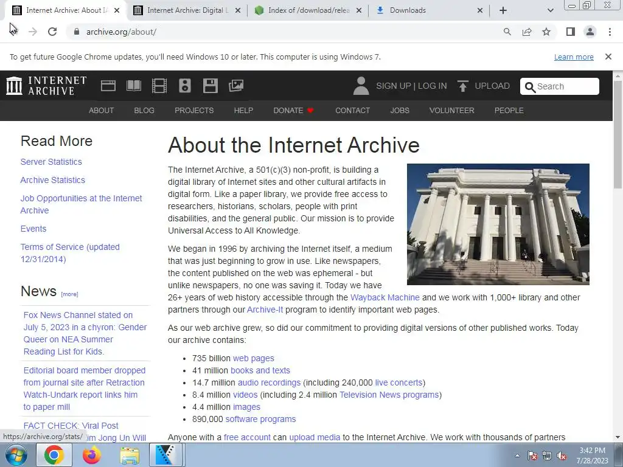Click the Chrome zoom/search icon in address bar
The height and width of the screenshot is (467, 623).
[x=507, y=32]
